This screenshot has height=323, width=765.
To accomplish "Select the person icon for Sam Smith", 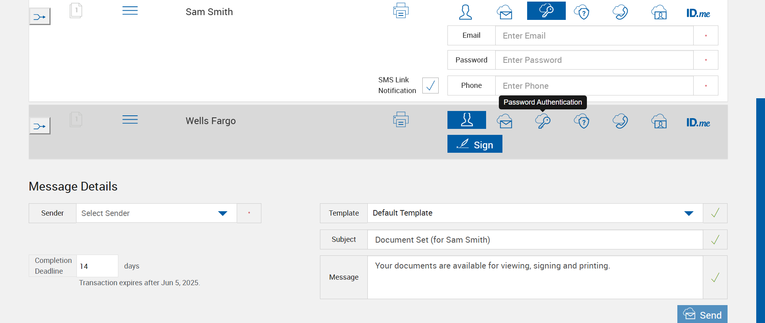I will point(465,12).
